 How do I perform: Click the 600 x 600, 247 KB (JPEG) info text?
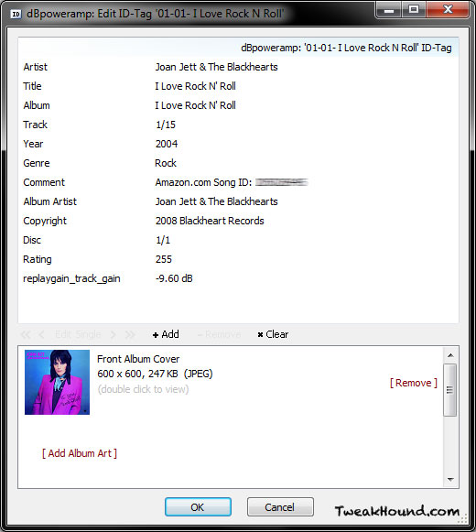pyautogui.click(x=155, y=374)
